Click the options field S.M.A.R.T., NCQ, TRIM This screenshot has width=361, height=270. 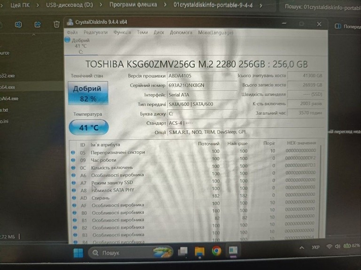tap(245, 132)
